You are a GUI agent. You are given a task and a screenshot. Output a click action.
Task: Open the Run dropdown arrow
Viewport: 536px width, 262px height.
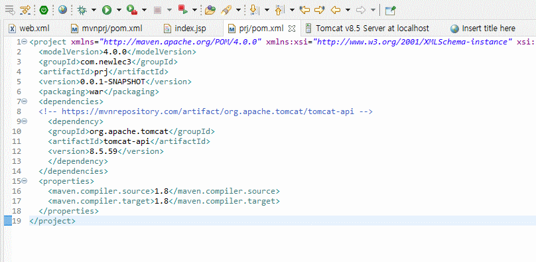(x=119, y=10)
